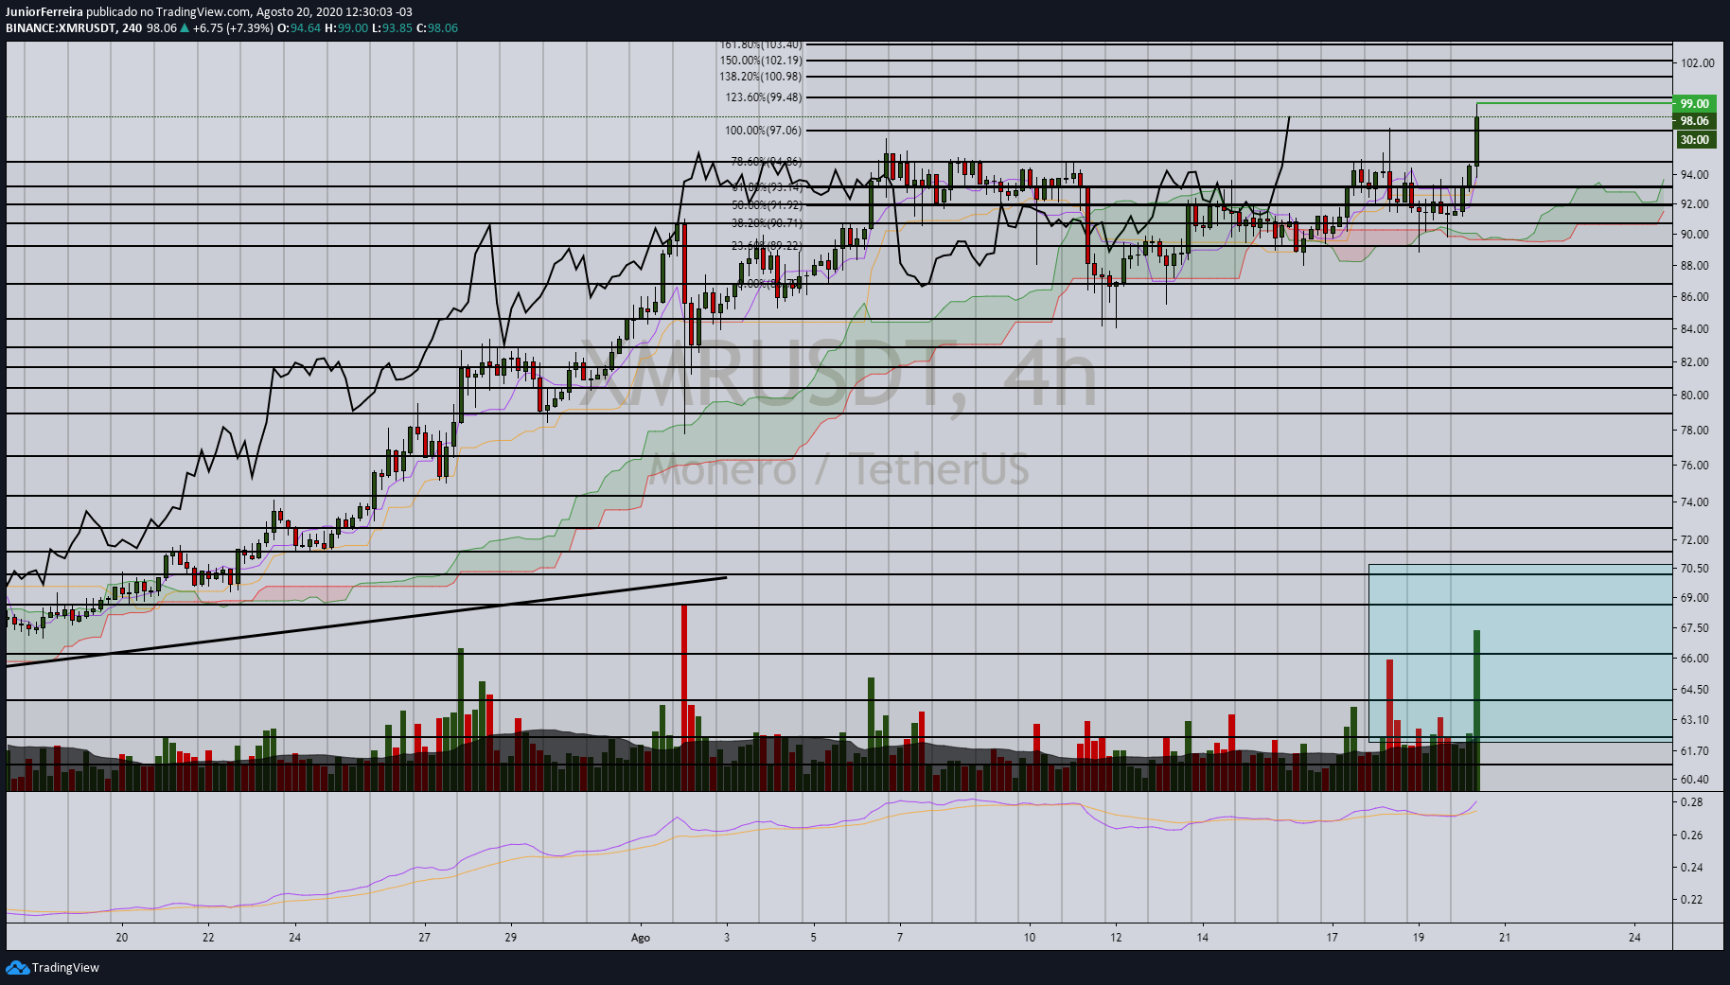
Task: Click the 0.28 indicator scale value
Action: click(x=1691, y=802)
